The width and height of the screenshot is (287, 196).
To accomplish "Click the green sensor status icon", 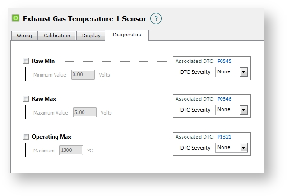I will coord(16,18).
